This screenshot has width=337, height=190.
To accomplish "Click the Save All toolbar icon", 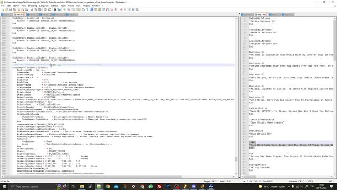I will (14, 9).
